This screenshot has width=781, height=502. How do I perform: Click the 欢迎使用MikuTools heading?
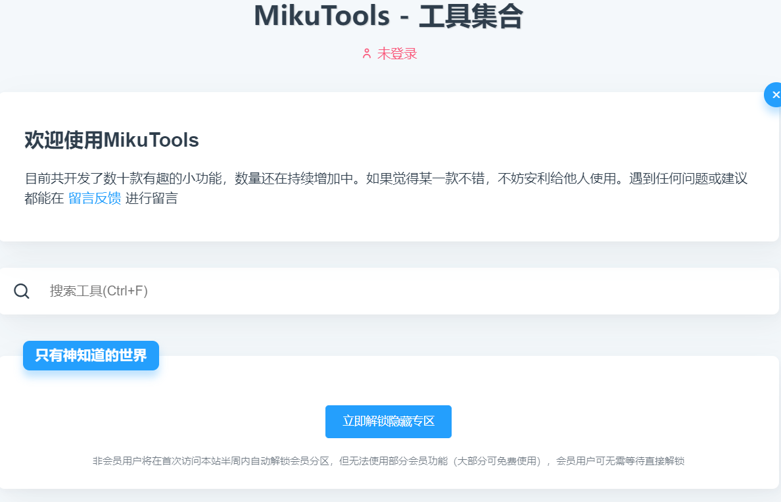[x=112, y=140]
